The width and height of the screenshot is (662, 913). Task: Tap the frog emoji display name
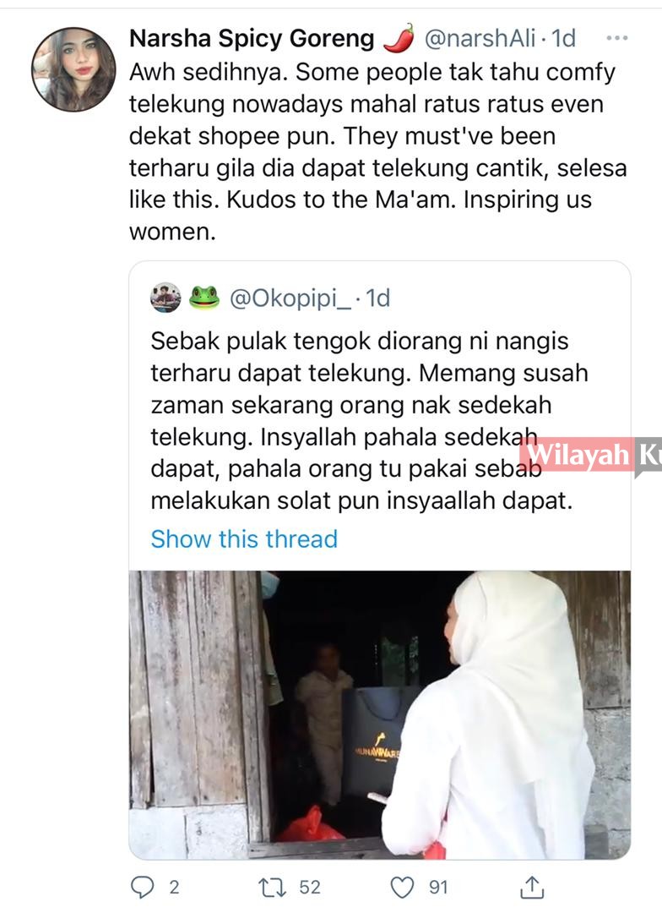pos(203,298)
